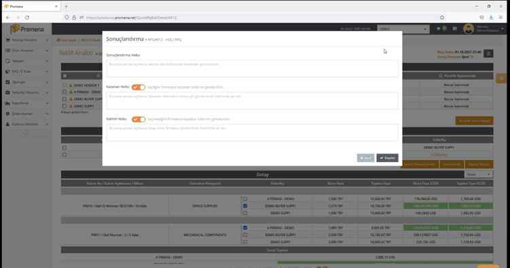Click the Kazanan Notu text area
The image size is (510, 268).
coord(252,100)
